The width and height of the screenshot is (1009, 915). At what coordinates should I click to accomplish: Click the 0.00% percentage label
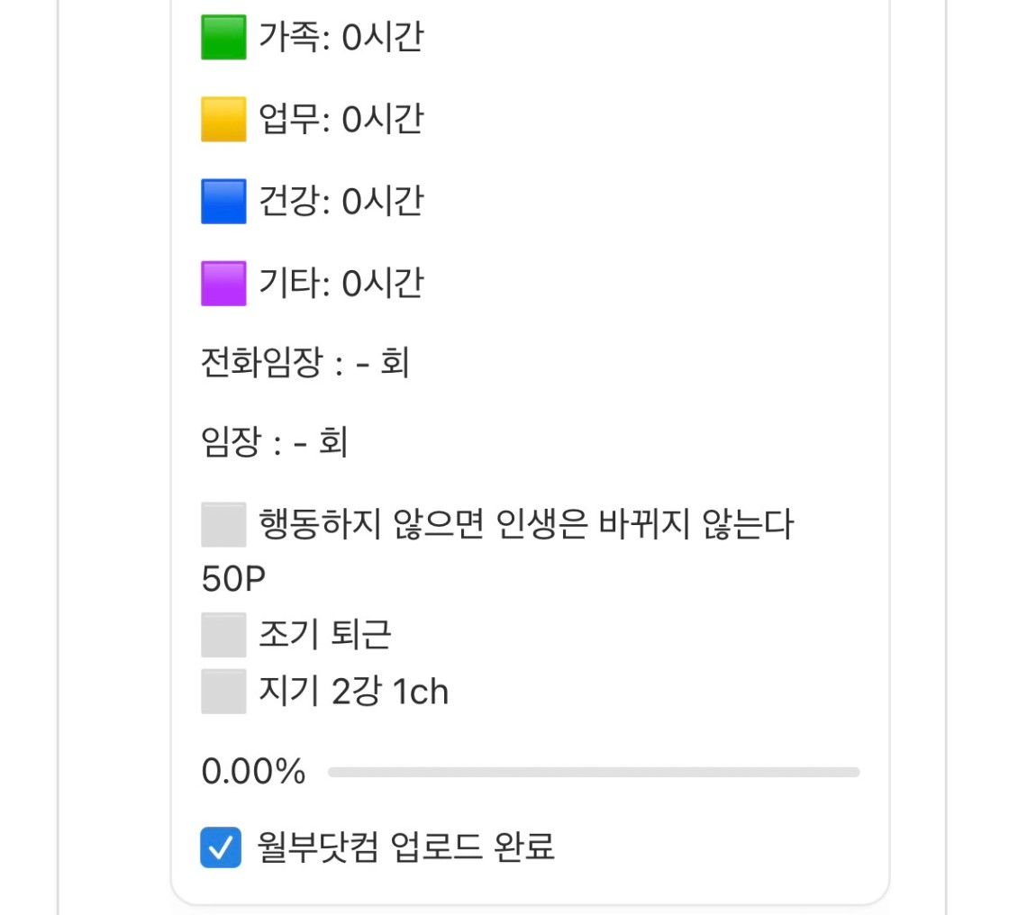(x=253, y=772)
